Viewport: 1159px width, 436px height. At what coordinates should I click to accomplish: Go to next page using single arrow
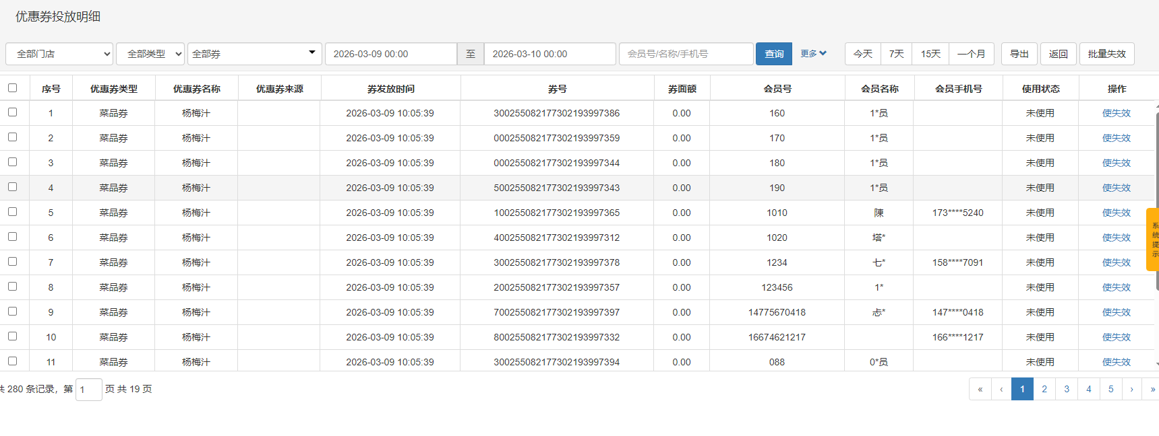(x=1131, y=389)
